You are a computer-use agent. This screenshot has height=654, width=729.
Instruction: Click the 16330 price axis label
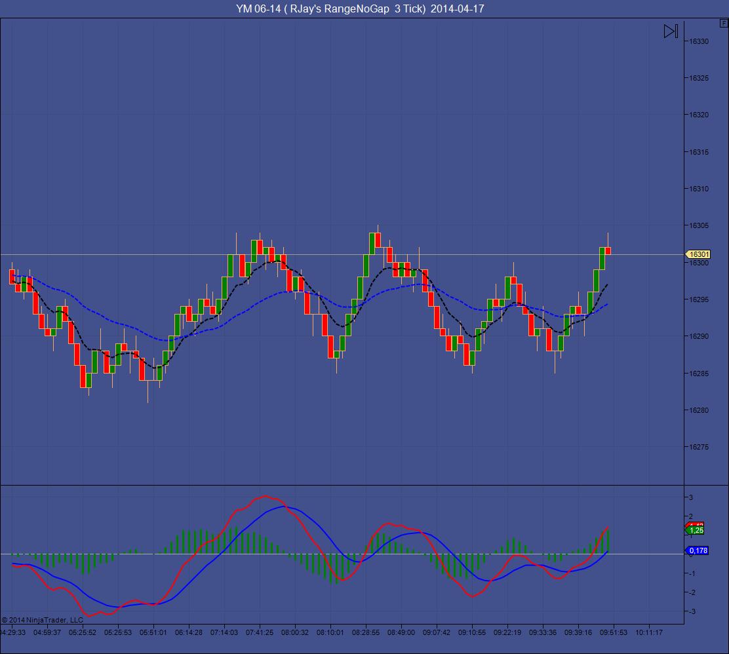click(698, 41)
